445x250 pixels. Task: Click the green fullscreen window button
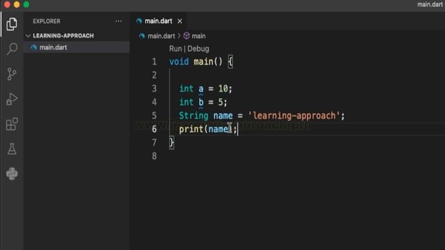point(26,4)
